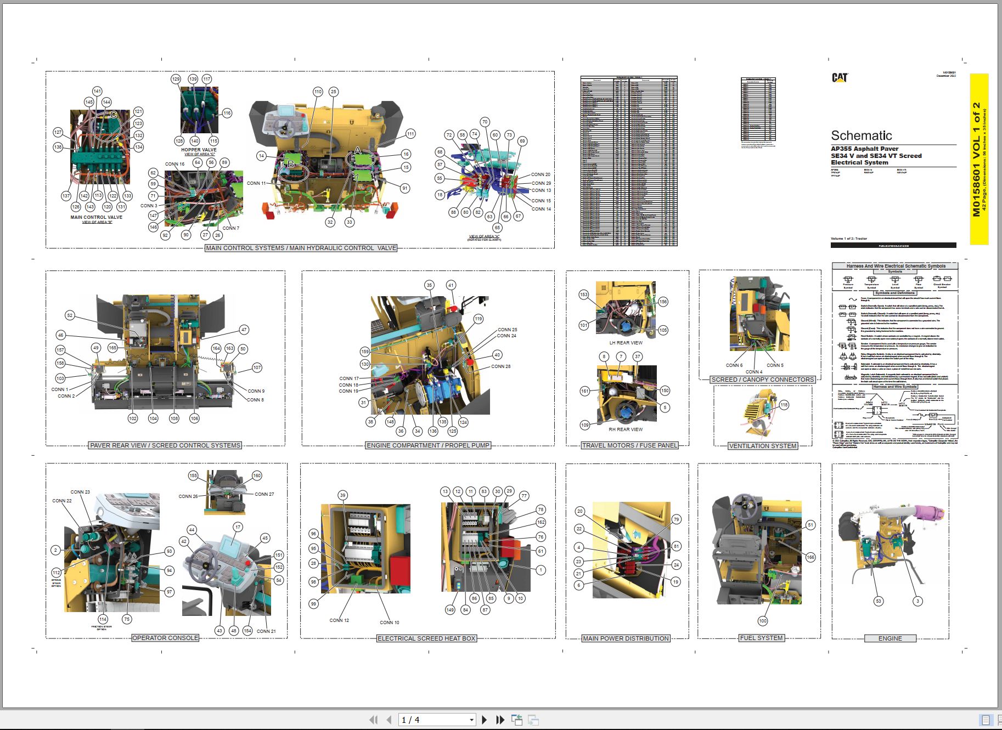The height and width of the screenshot is (730, 1002).
Task: Click the CONN 14 connector label
Action: [541, 209]
